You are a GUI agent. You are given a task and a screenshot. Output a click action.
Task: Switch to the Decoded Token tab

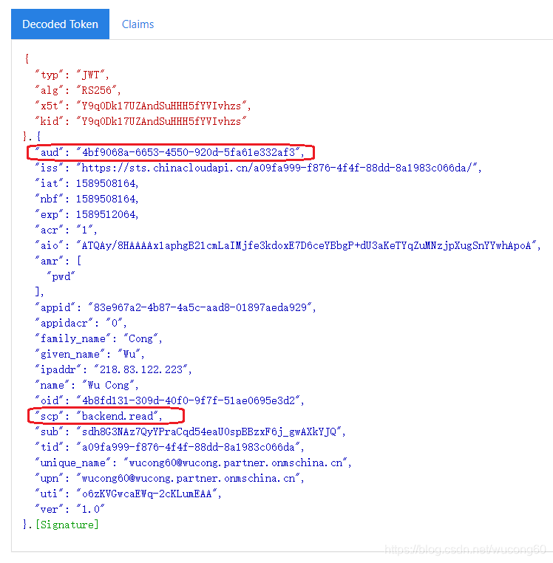[x=60, y=24]
